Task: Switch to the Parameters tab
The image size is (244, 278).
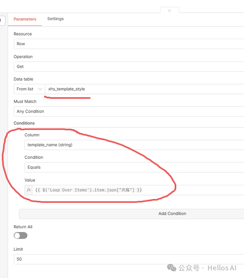Action: coord(25,19)
